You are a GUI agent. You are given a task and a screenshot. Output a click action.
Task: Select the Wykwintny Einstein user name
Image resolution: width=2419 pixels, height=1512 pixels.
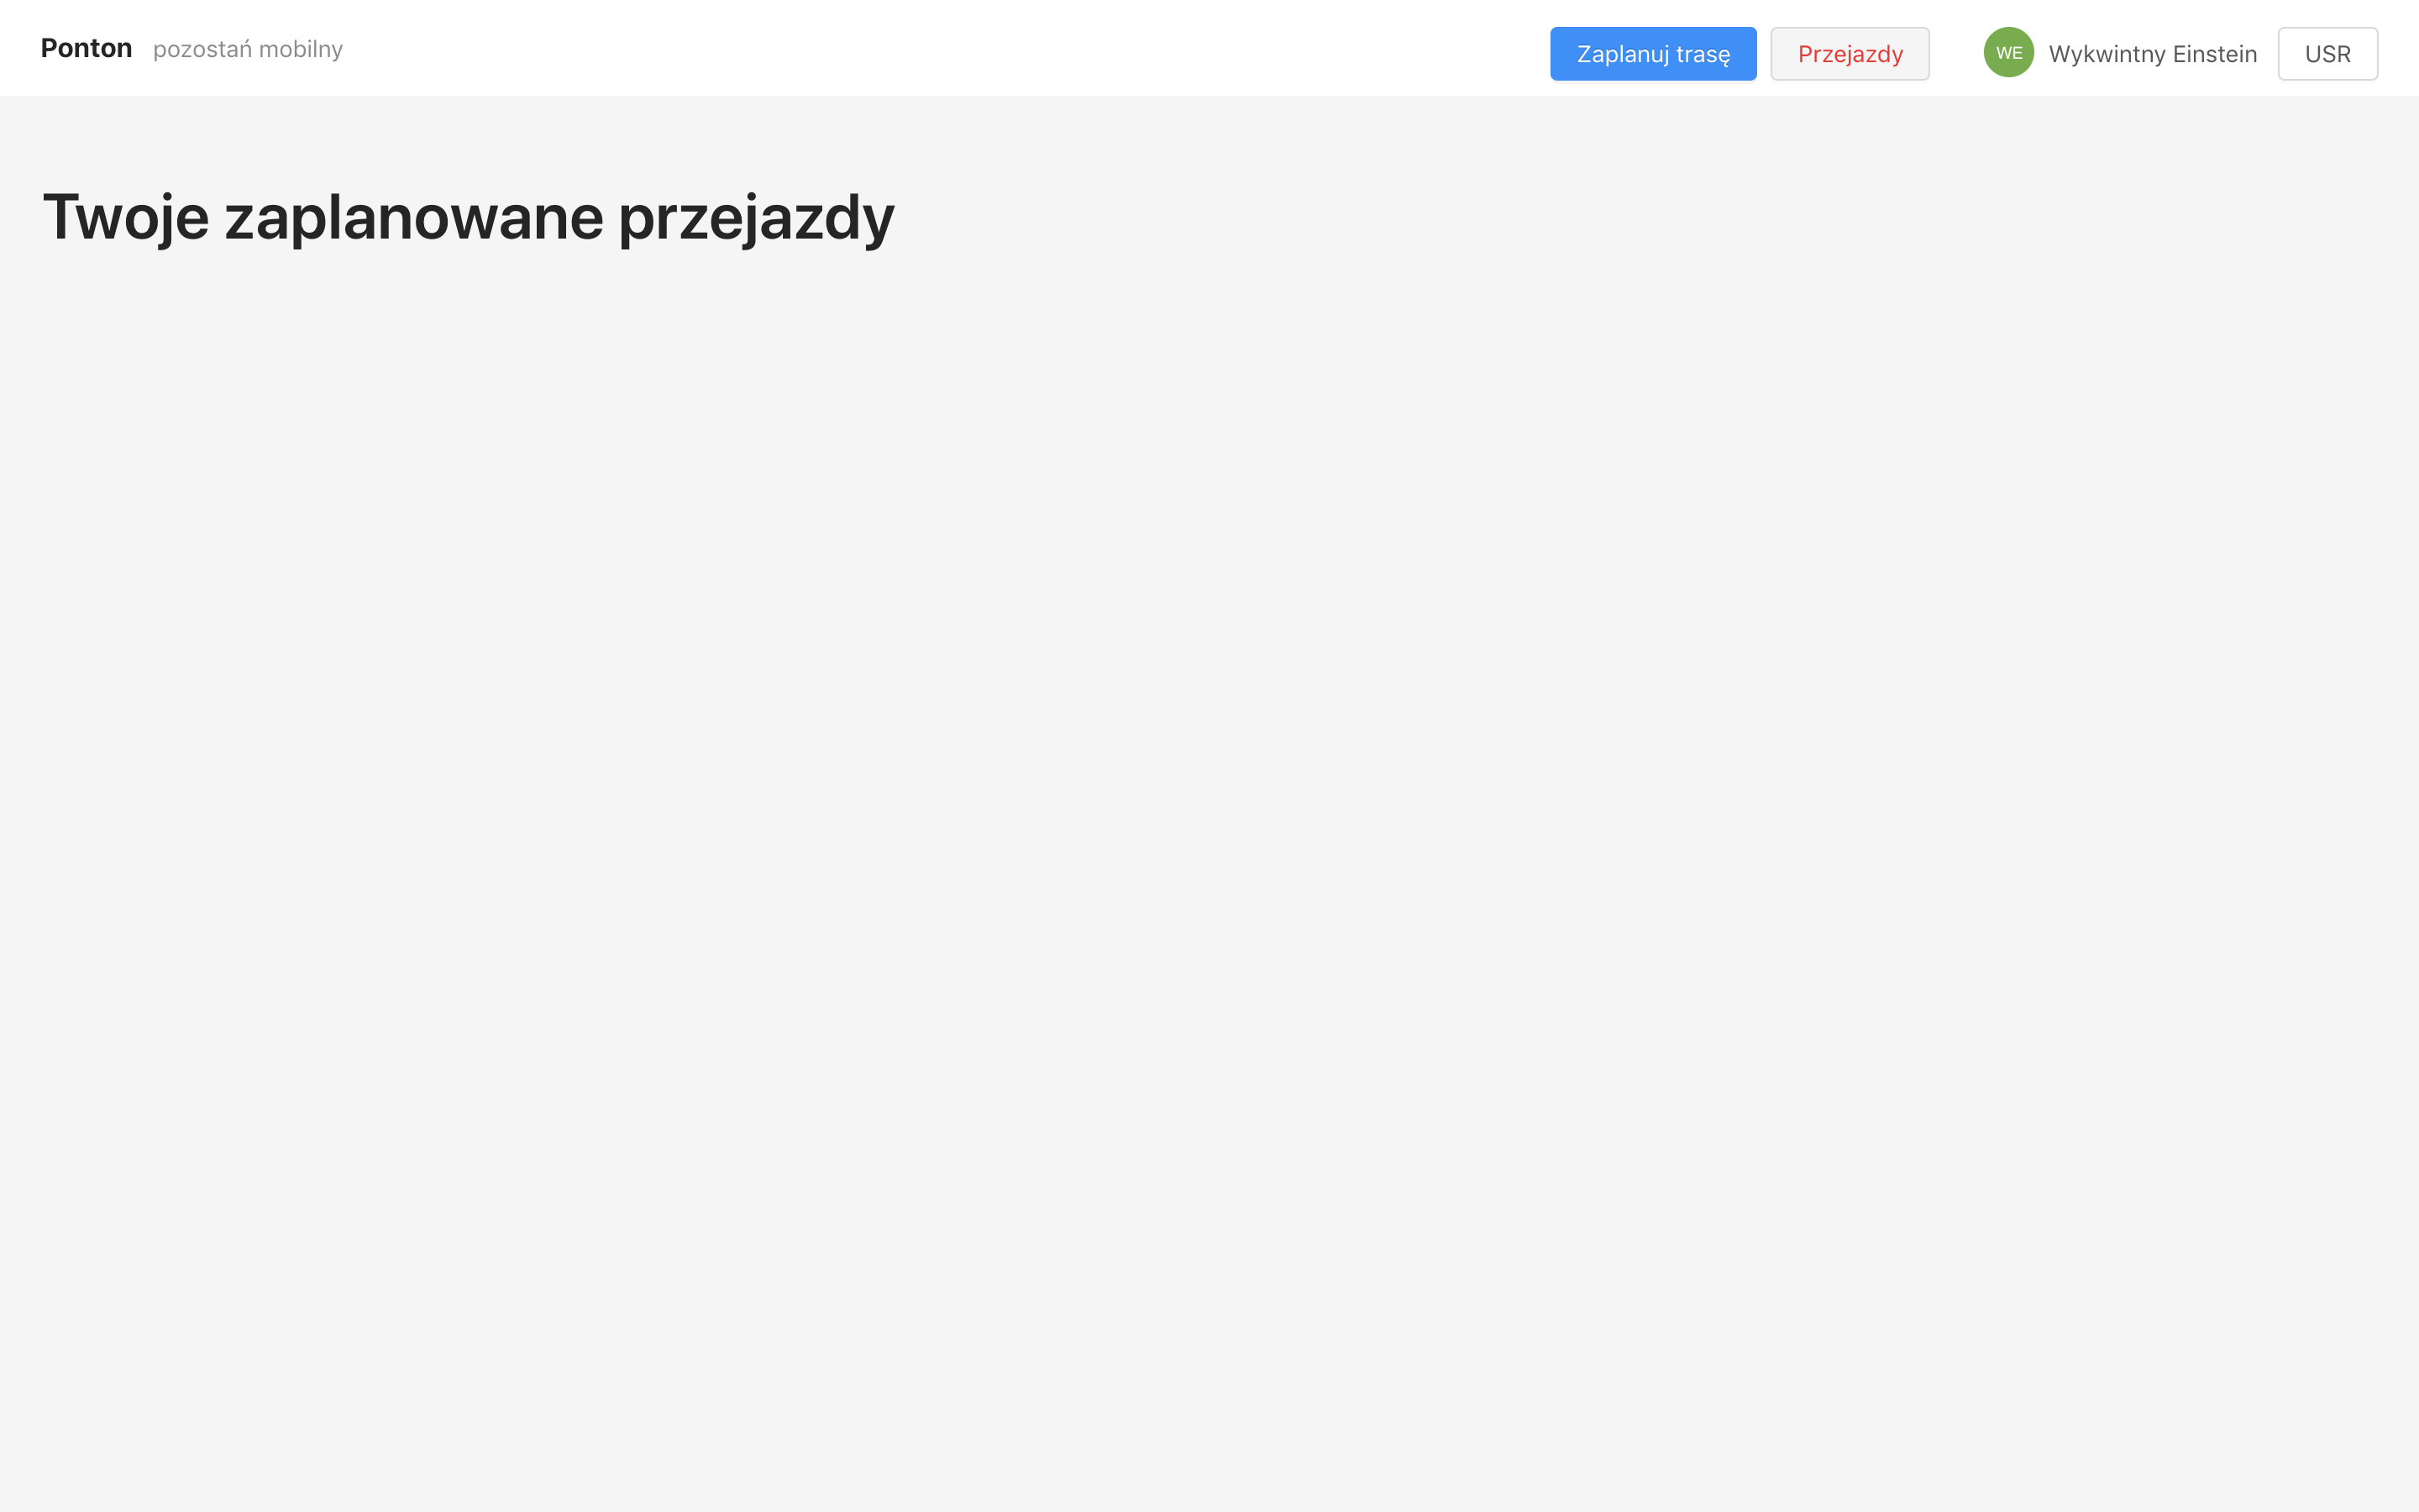tap(2152, 54)
